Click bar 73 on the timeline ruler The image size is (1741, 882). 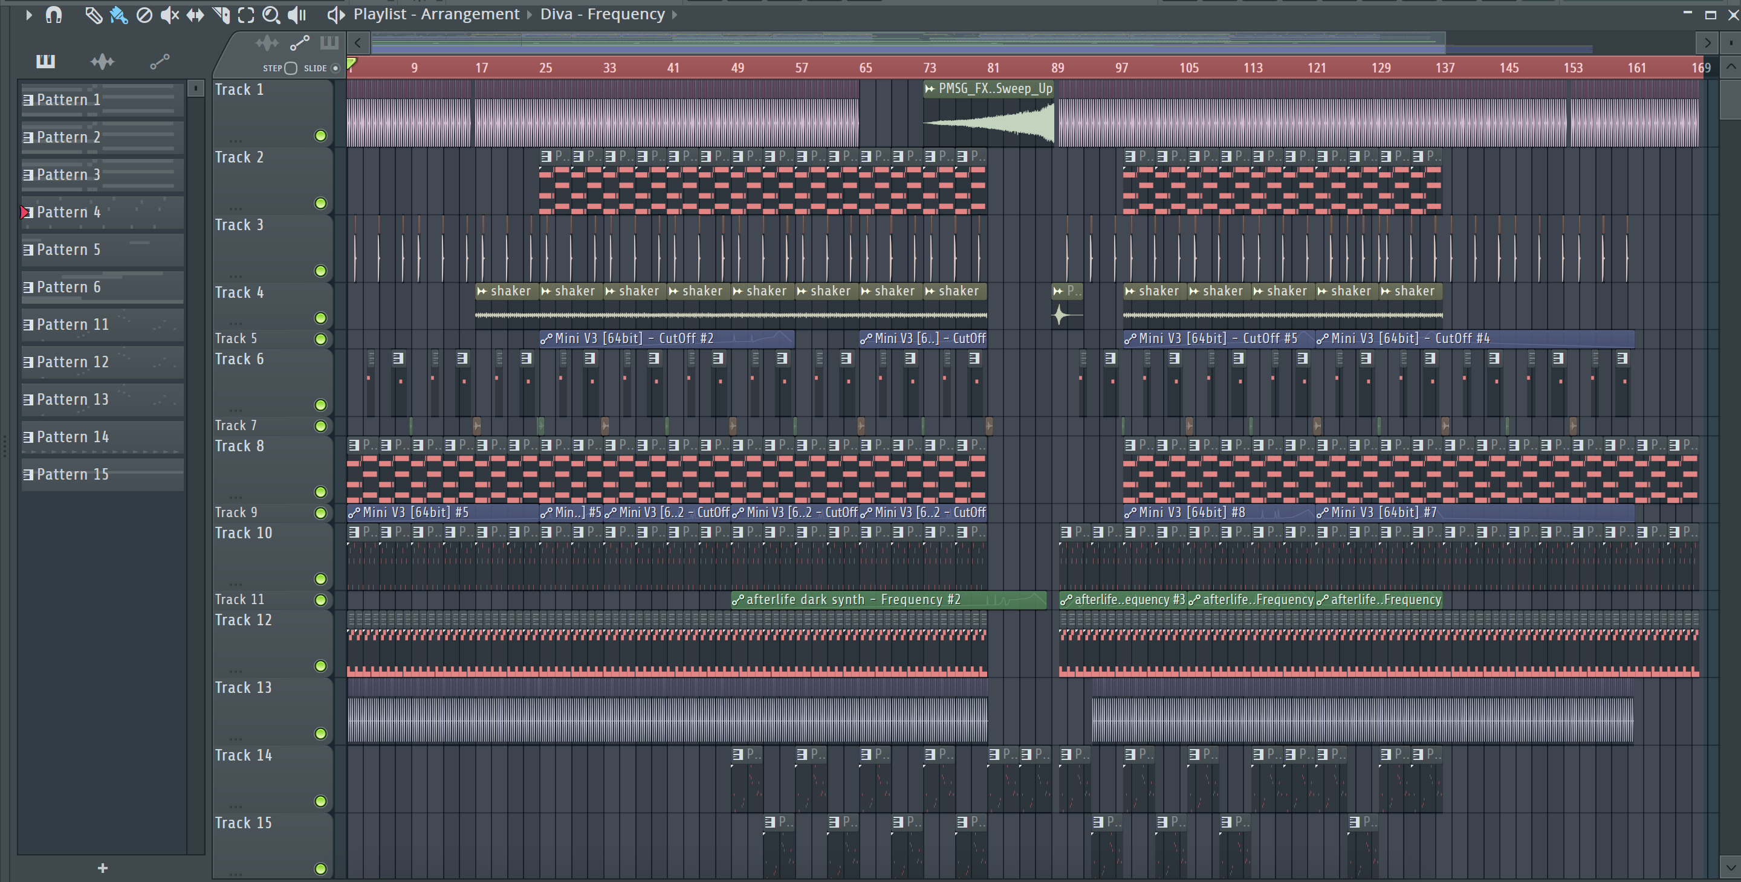click(930, 68)
